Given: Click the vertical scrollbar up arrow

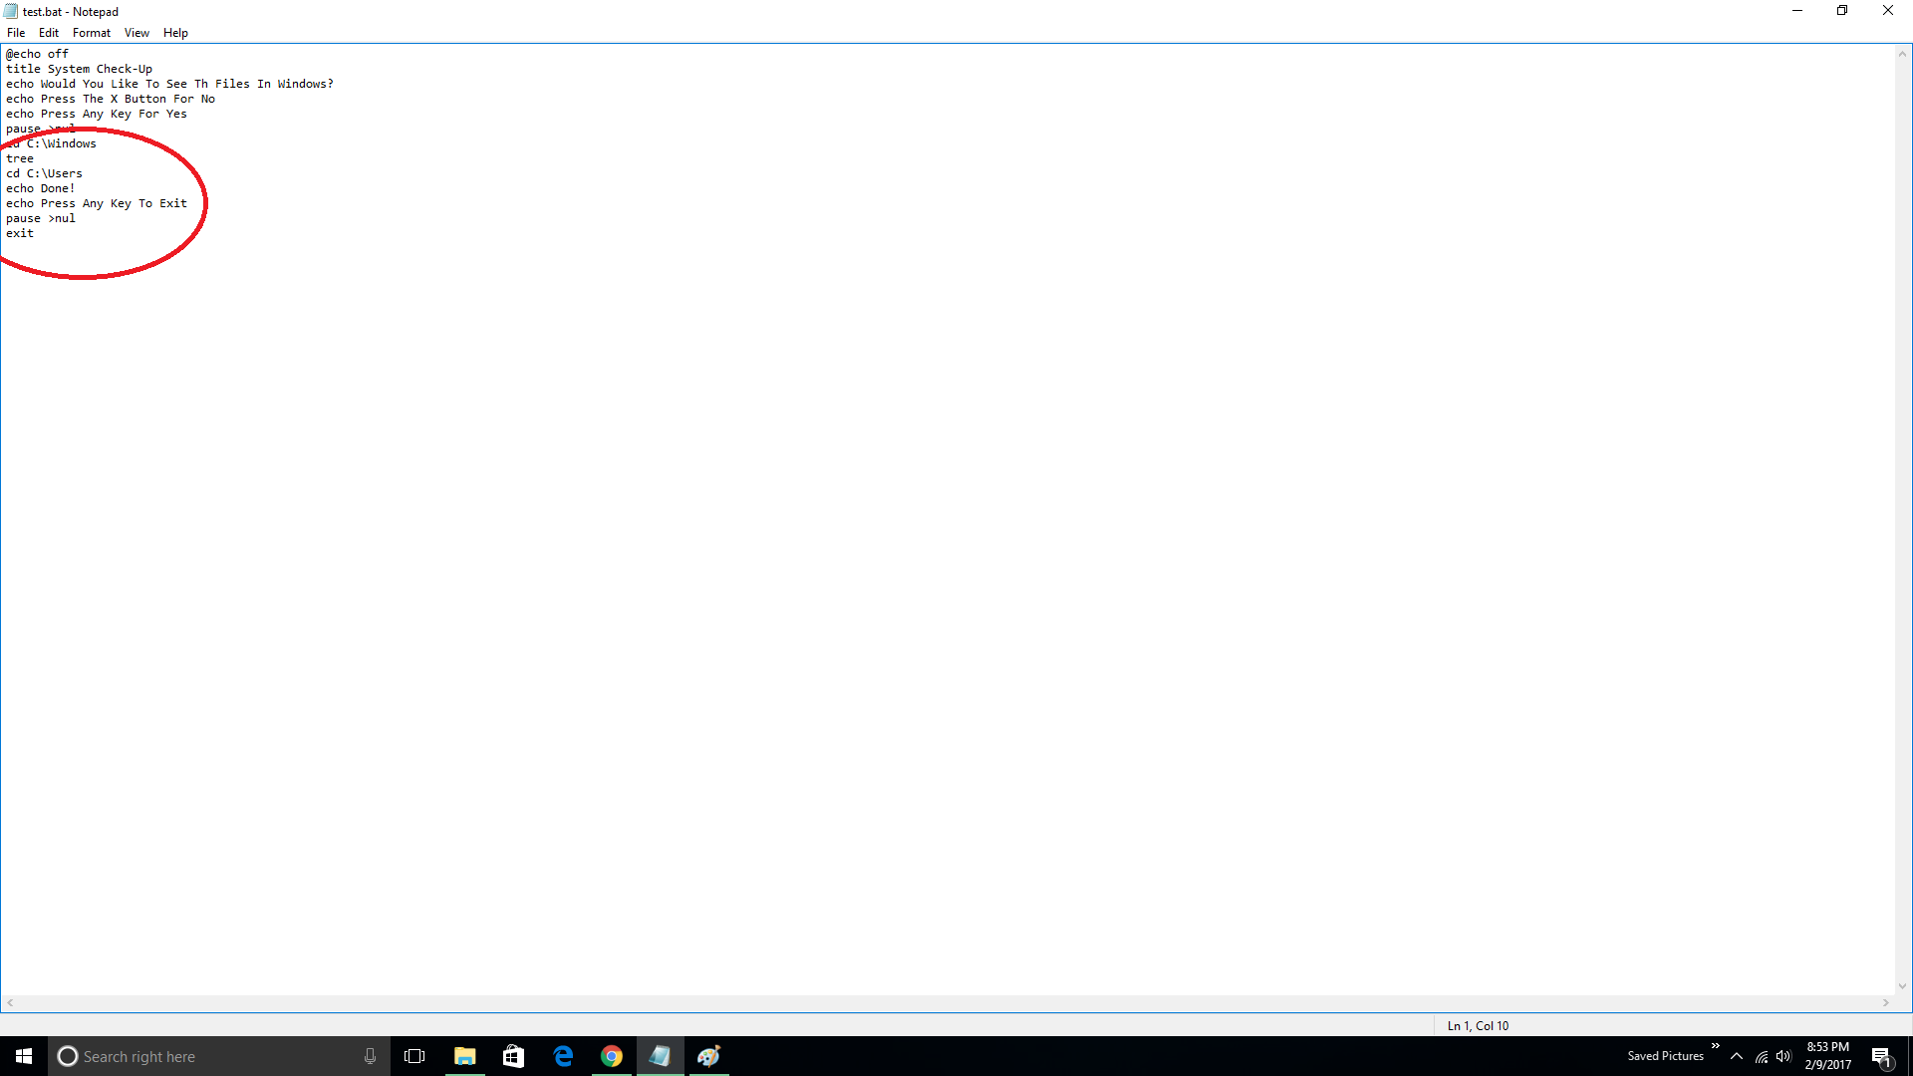Looking at the screenshot, I should point(1903,54).
